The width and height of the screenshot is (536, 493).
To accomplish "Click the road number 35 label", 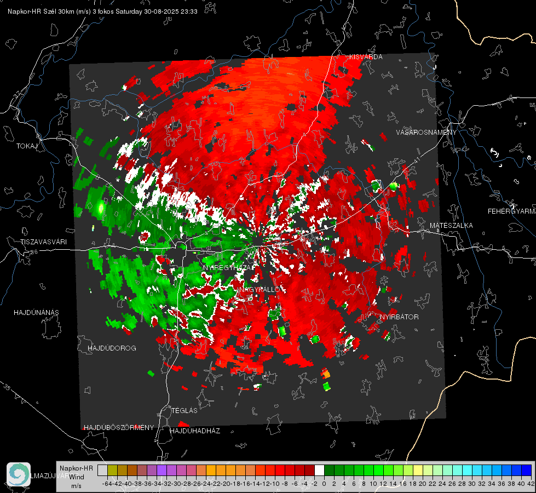I will click(x=7, y=387).
